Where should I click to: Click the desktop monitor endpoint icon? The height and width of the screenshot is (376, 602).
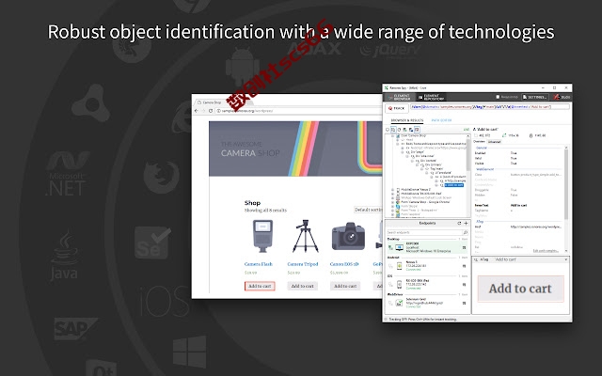[x=399, y=248]
